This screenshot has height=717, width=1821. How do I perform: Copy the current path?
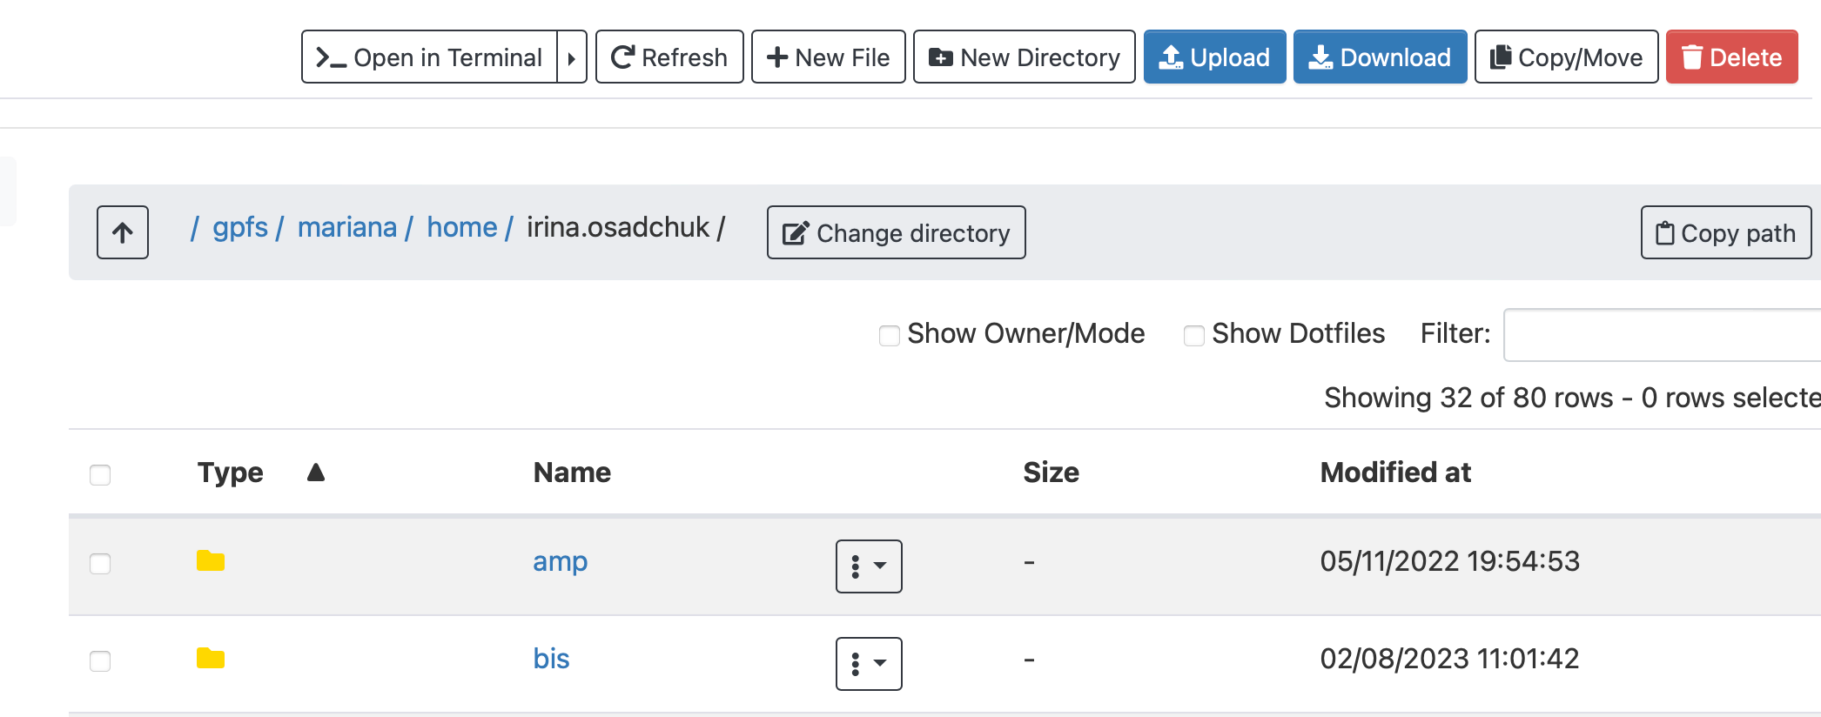click(x=1726, y=232)
